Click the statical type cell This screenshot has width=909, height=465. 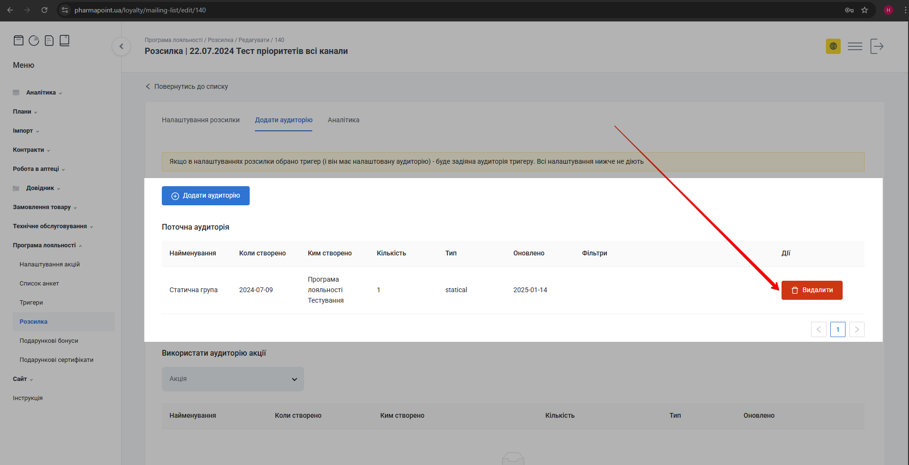pos(456,290)
